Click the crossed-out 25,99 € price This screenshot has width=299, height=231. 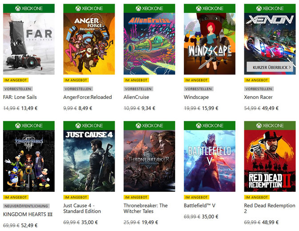pos(132,223)
